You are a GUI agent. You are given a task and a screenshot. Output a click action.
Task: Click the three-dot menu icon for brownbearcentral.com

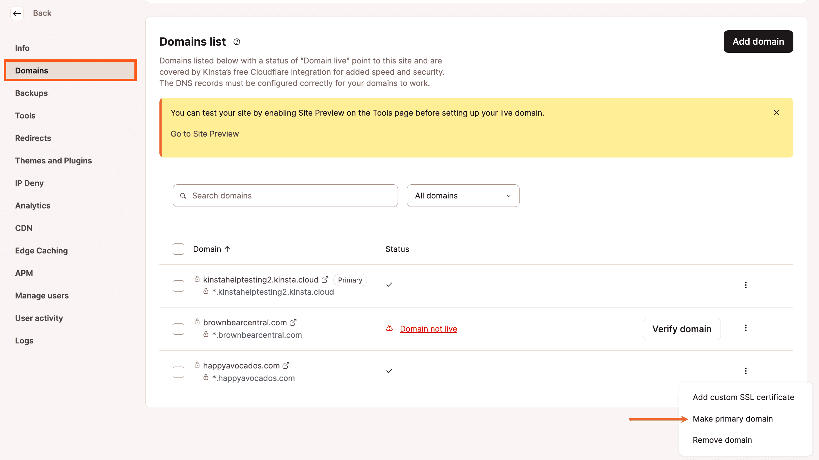[x=745, y=328]
